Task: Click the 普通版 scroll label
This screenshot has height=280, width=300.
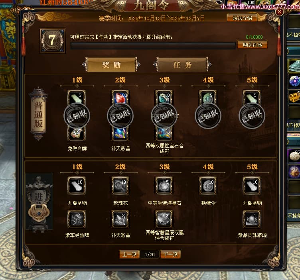Action: 38,114
